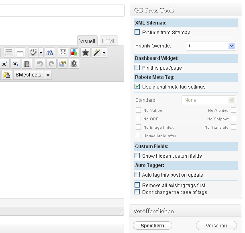Insert embedded media filmstrip icon

point(27,64)
